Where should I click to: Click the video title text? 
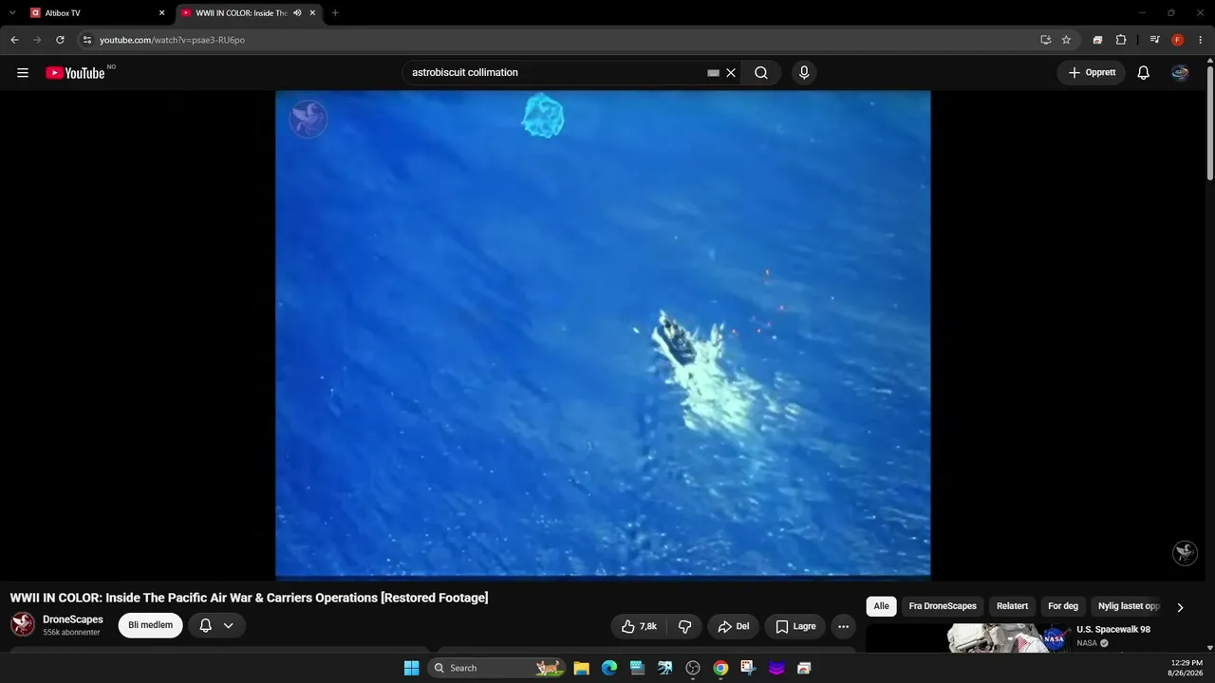[x=249, y=598]
